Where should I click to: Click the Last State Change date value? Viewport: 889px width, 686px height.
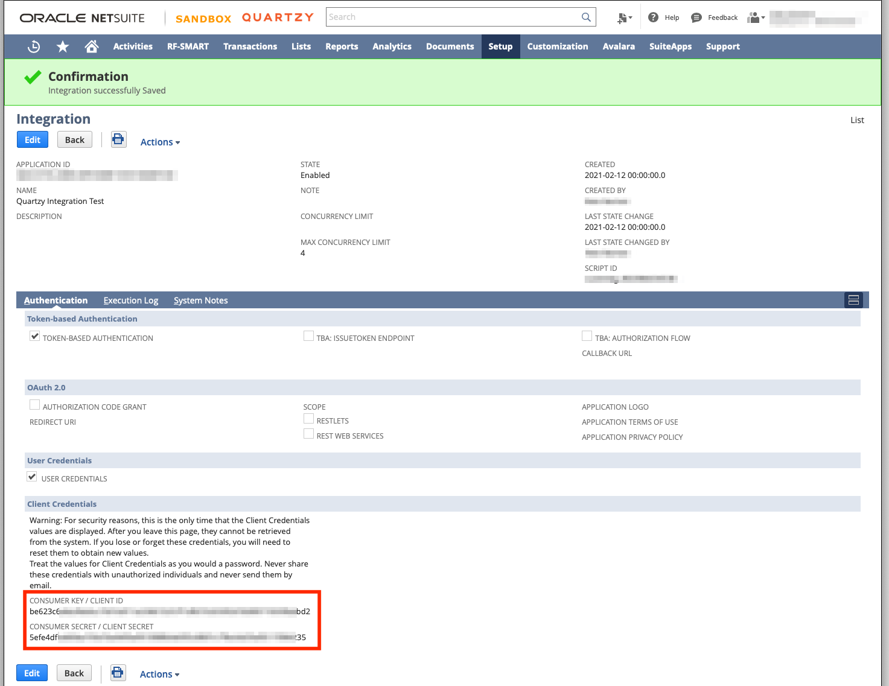click(625, 227)
